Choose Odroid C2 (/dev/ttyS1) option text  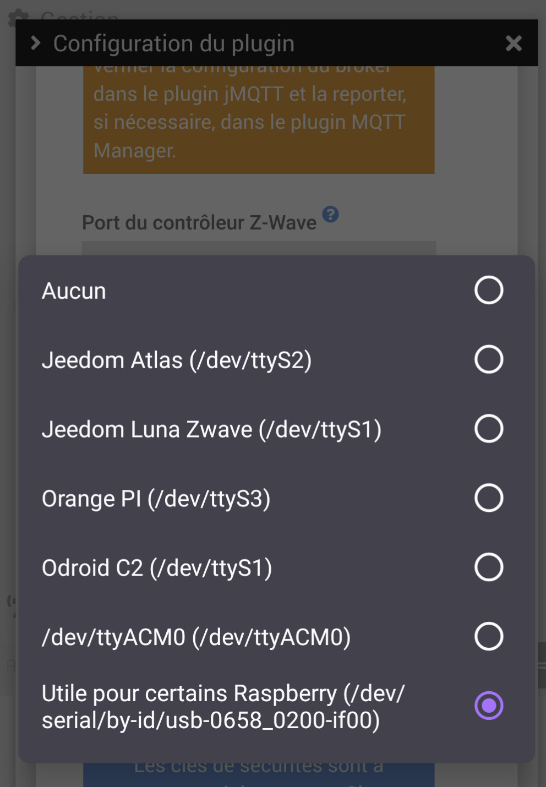157,569
